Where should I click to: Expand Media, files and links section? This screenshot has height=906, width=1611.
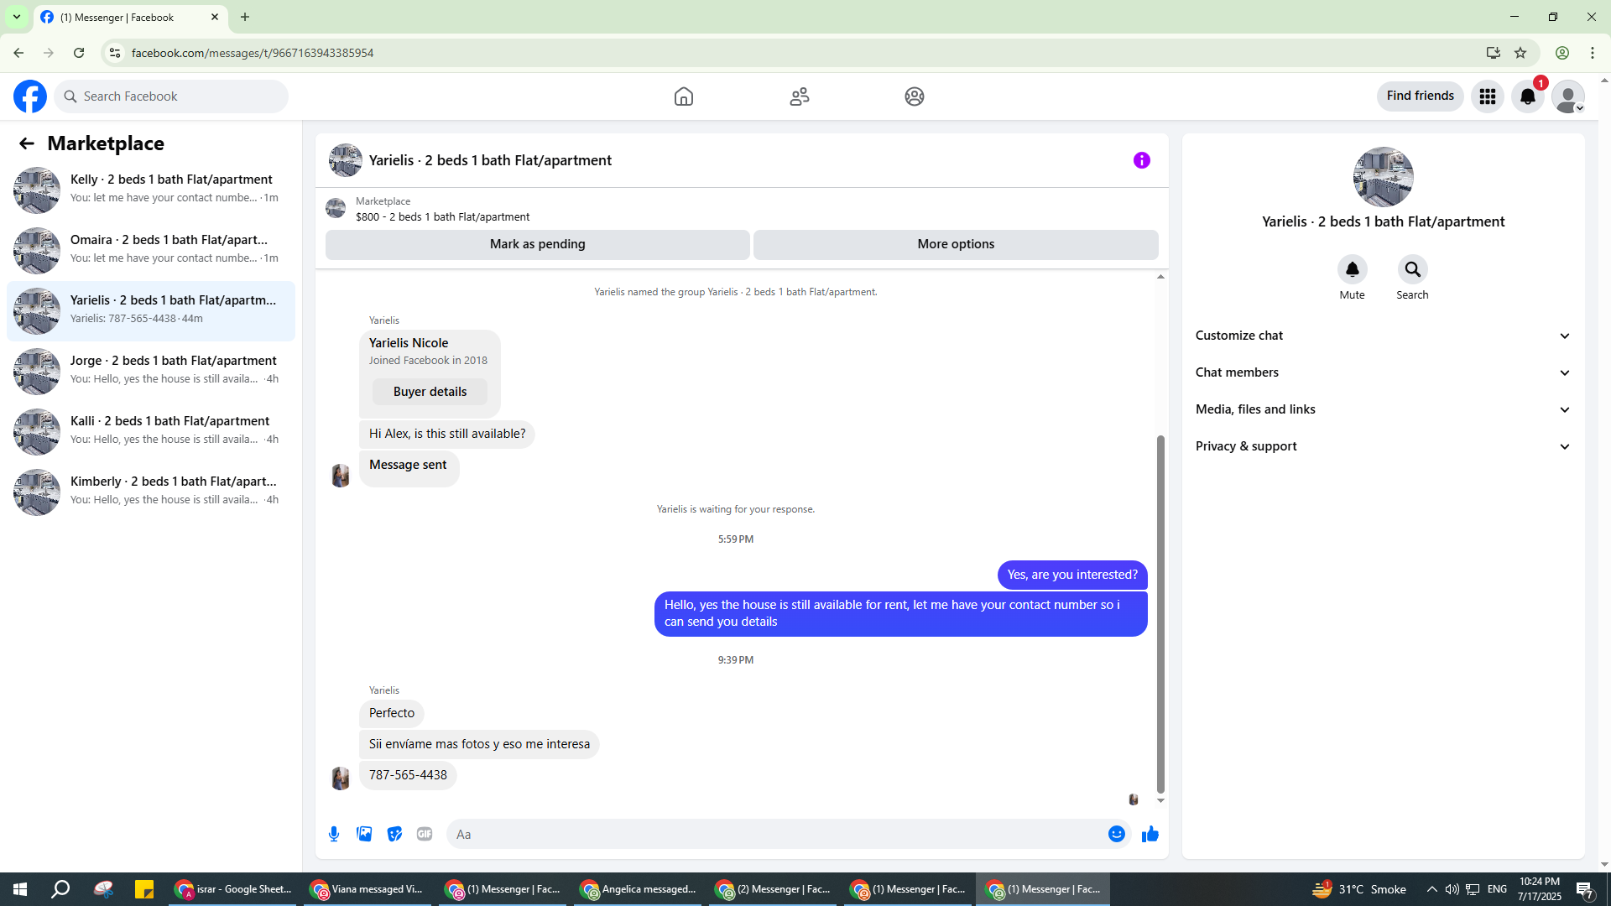(x=1383, y=409)
